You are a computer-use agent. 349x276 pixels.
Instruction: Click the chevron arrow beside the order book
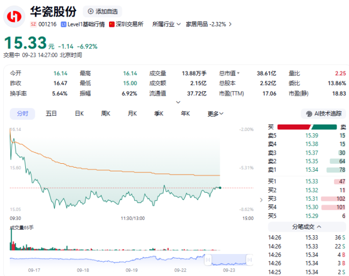pos(261,200)
